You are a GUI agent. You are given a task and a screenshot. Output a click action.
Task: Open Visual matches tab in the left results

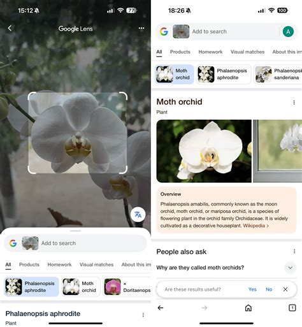point(96,265)
